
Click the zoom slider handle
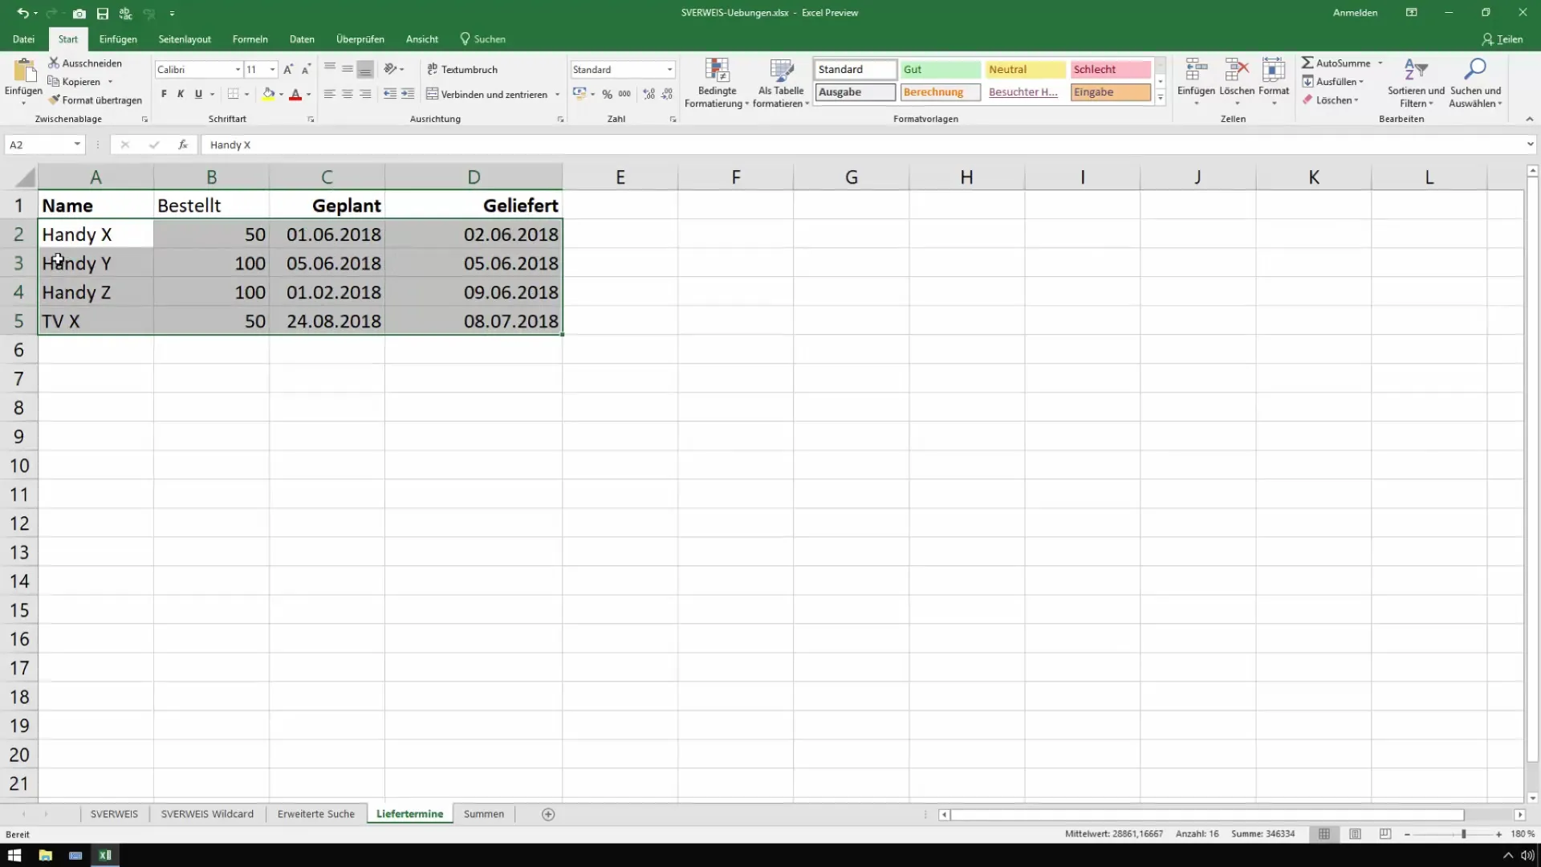point(1464,834)
